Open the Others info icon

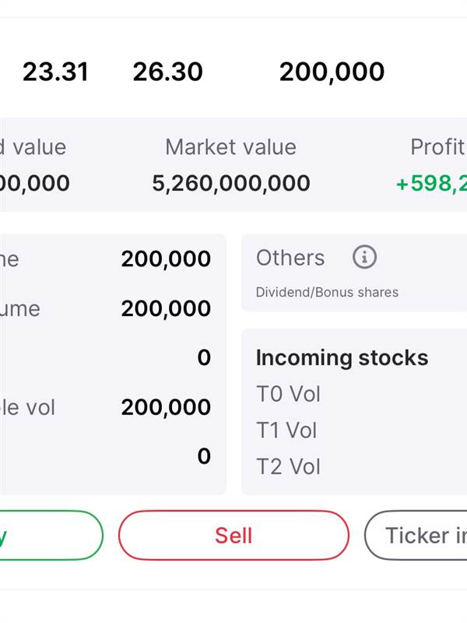tap(364, 257)
